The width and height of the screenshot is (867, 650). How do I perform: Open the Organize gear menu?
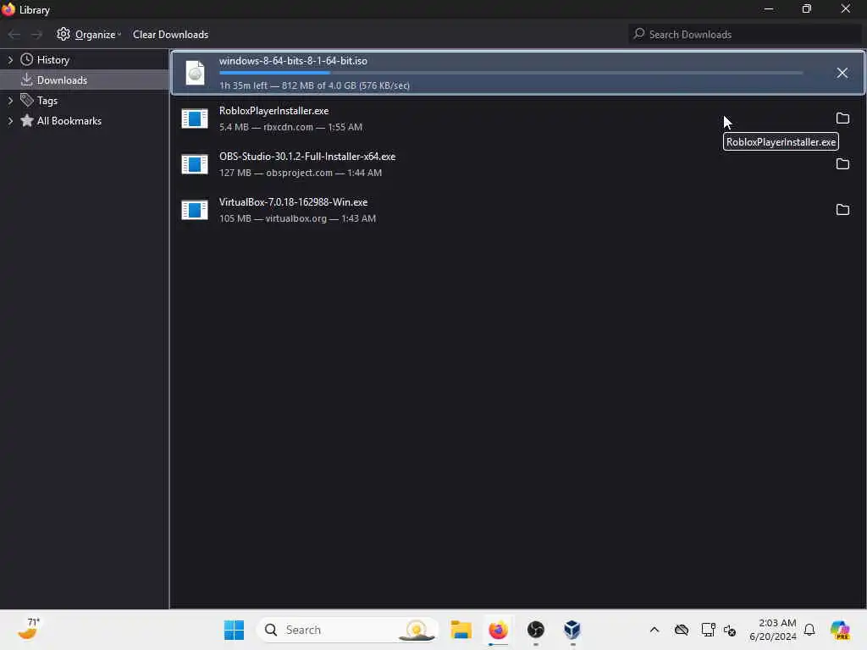(88, 34)
